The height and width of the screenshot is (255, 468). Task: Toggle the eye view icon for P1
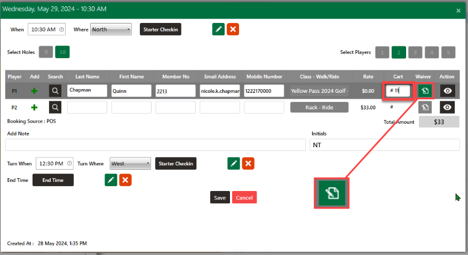point(448,91)
